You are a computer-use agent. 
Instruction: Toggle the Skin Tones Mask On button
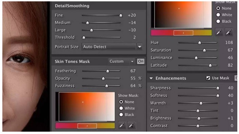141,61
